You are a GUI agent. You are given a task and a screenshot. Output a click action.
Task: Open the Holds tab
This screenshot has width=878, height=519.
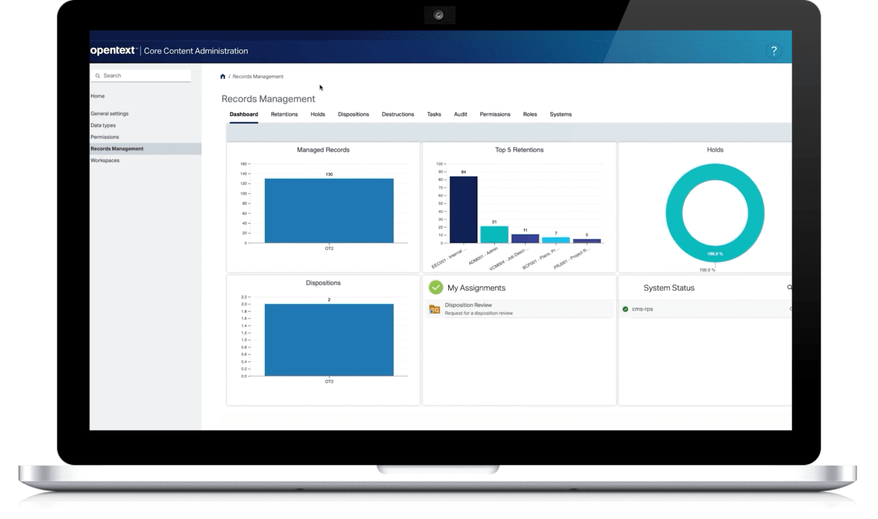(317, 114)
